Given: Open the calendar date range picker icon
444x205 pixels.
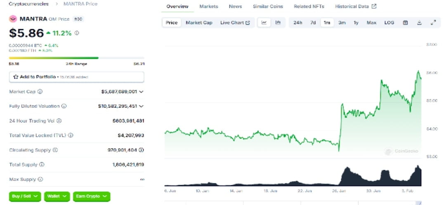Looking at the screenshot, I should pyautogui.click(x=405, y=23).
